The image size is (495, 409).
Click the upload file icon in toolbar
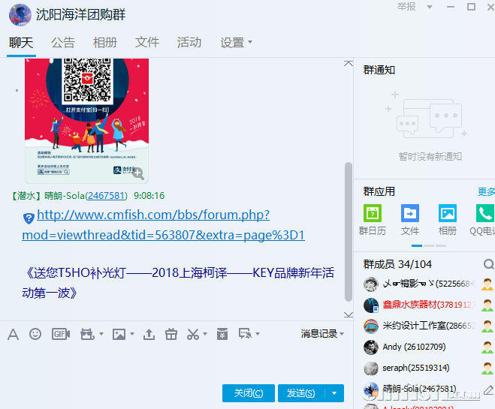[x=149, y=334]
